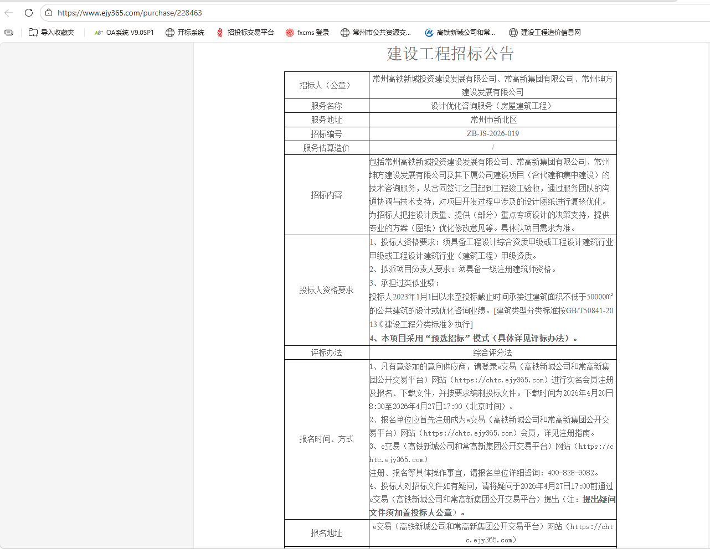Click the 设计优化咨询服务 service name cell
710x549 pixels.
coord(492,106)
